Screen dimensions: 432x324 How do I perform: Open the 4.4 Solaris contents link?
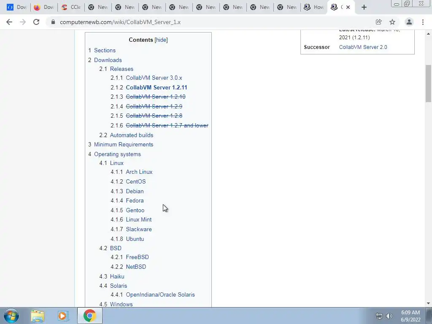pos(119,286)
